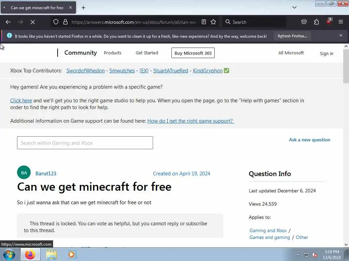Open Gaming and Xbox category link
Screen dimensions: 349x261
(268, 231)
